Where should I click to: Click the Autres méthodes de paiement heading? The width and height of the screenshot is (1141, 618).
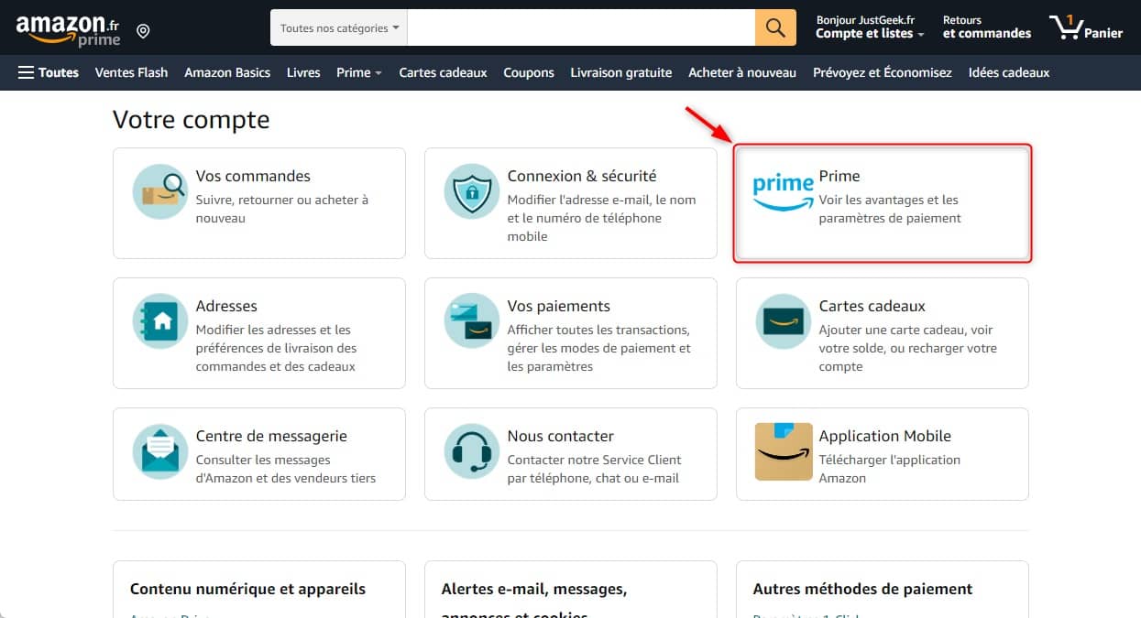tap(862, 589)
